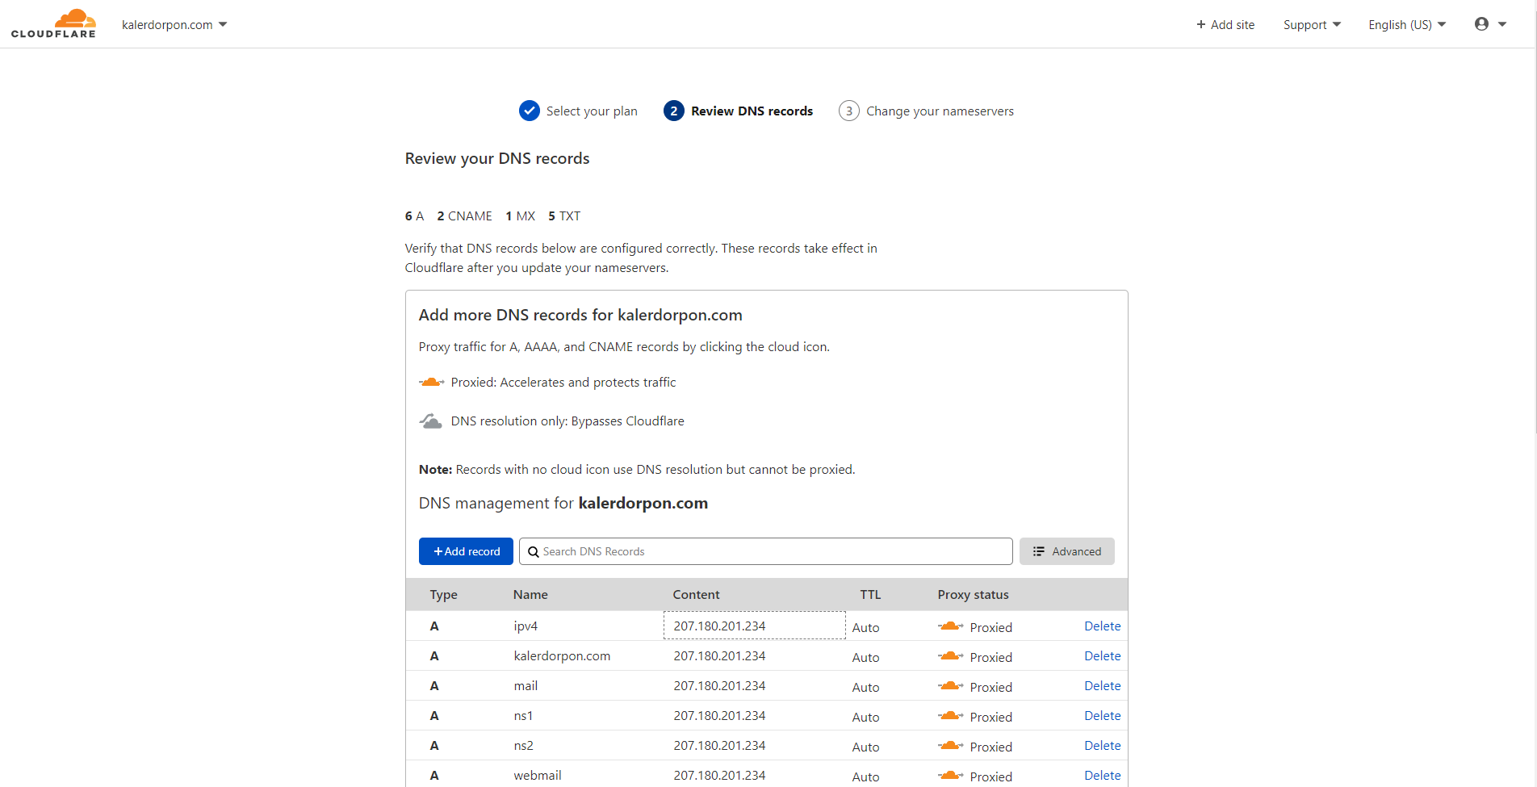The image size is (1537, 787).
Task: Click the mail record name
Action: 526,686
